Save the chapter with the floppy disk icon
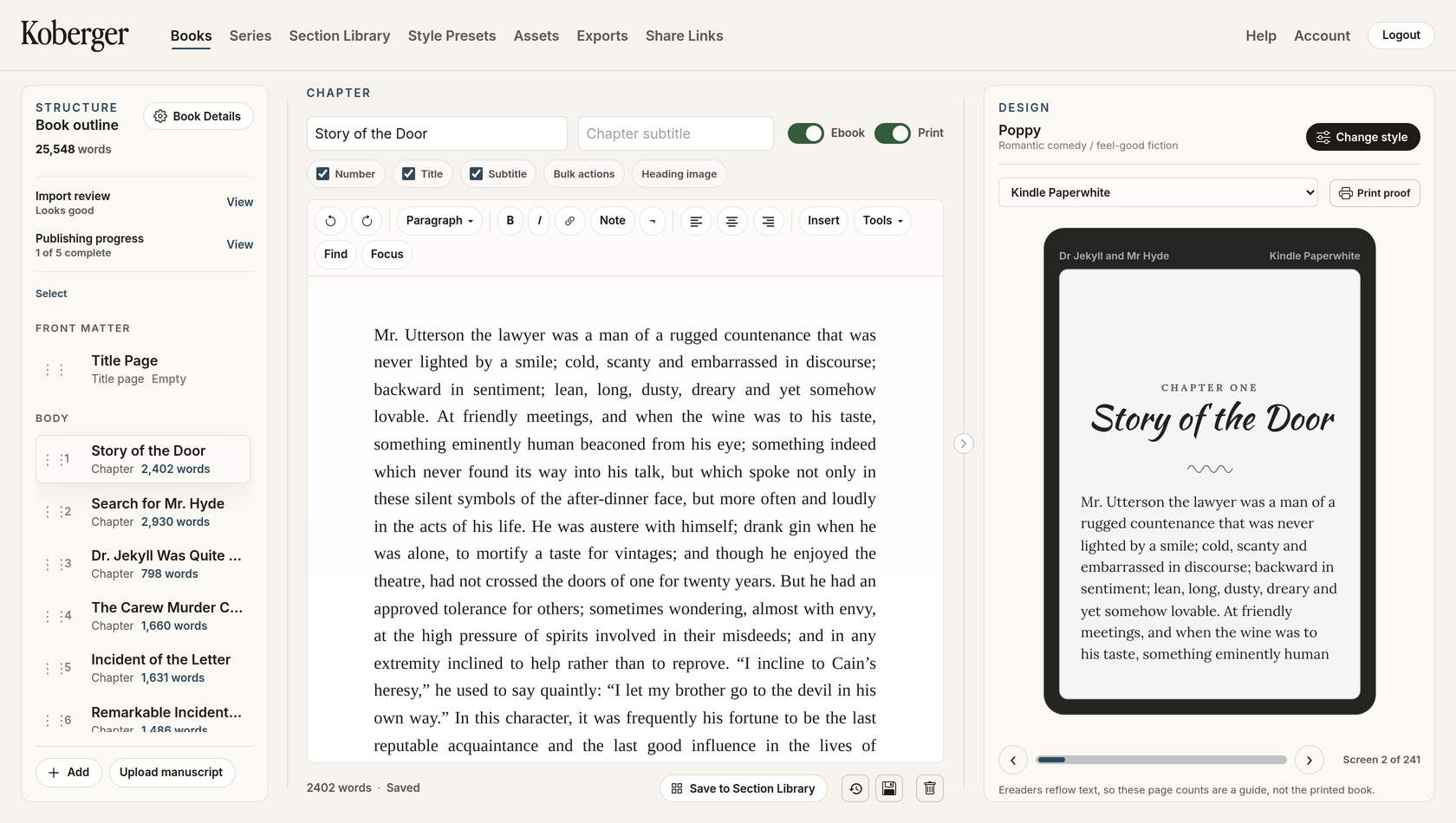1456x823 pixels. (x=889, y=788)
